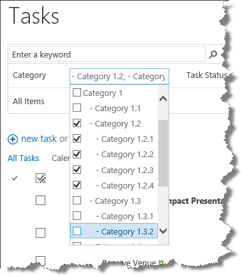Check the Category 1 checkbox
The image size is (242, 276).
pos(77,93)
